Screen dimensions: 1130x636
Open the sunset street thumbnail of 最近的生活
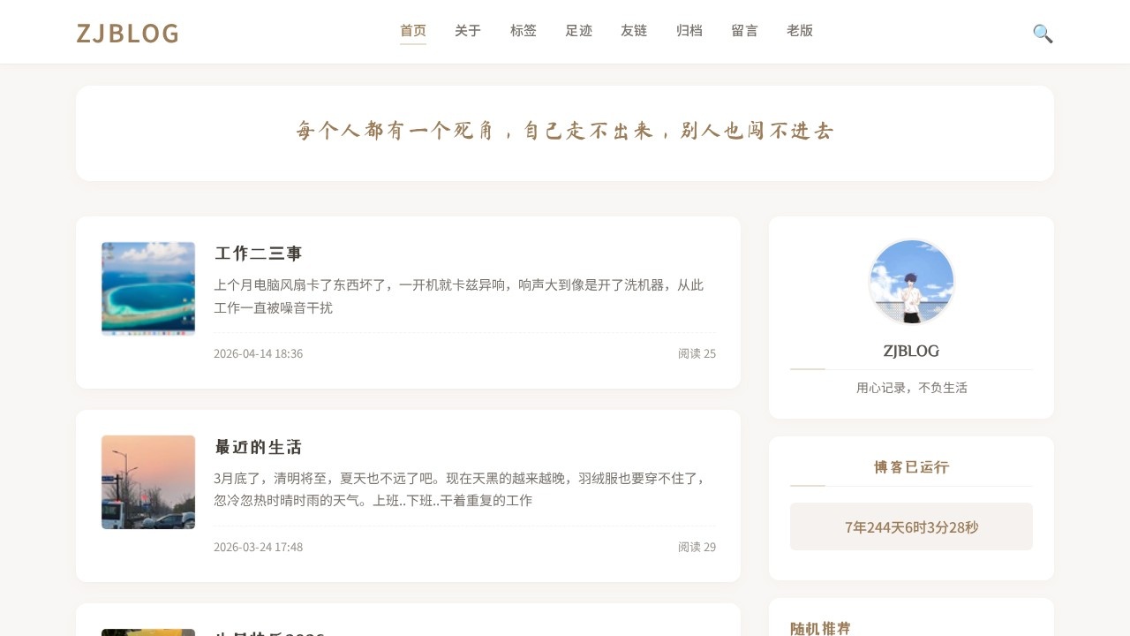[147, 482]
